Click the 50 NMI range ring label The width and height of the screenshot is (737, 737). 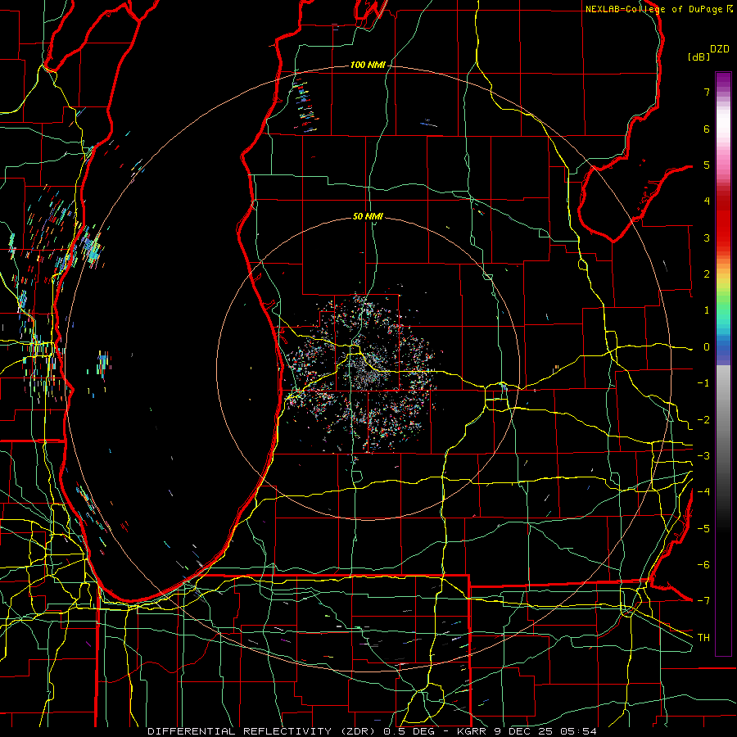[x=368, y=217]
